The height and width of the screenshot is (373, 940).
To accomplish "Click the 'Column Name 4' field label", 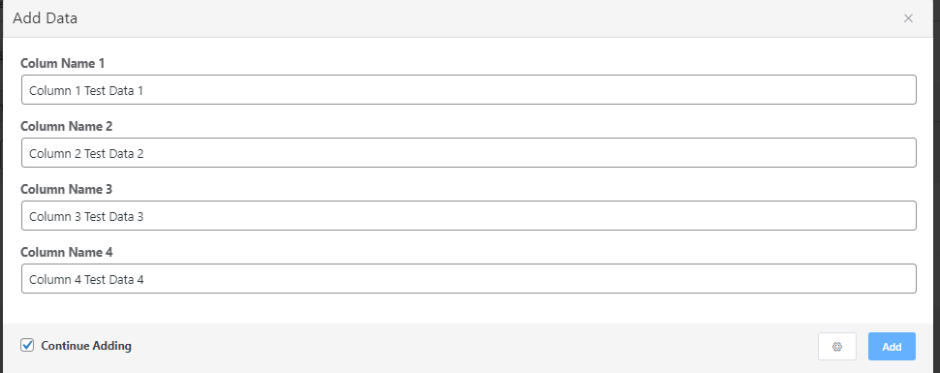I will coord(67,252).
